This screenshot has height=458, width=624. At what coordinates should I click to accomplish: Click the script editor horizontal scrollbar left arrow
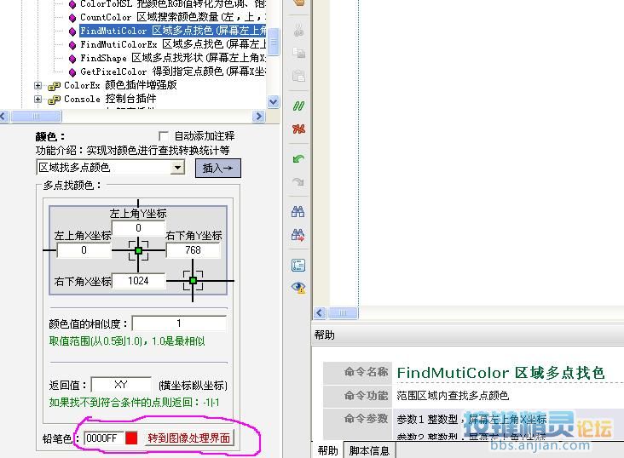(x=320, y=313)
